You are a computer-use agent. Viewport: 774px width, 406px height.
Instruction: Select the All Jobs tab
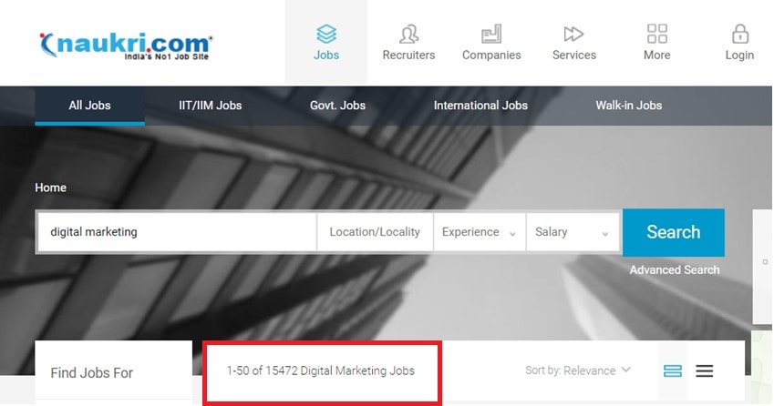point(89,106)
